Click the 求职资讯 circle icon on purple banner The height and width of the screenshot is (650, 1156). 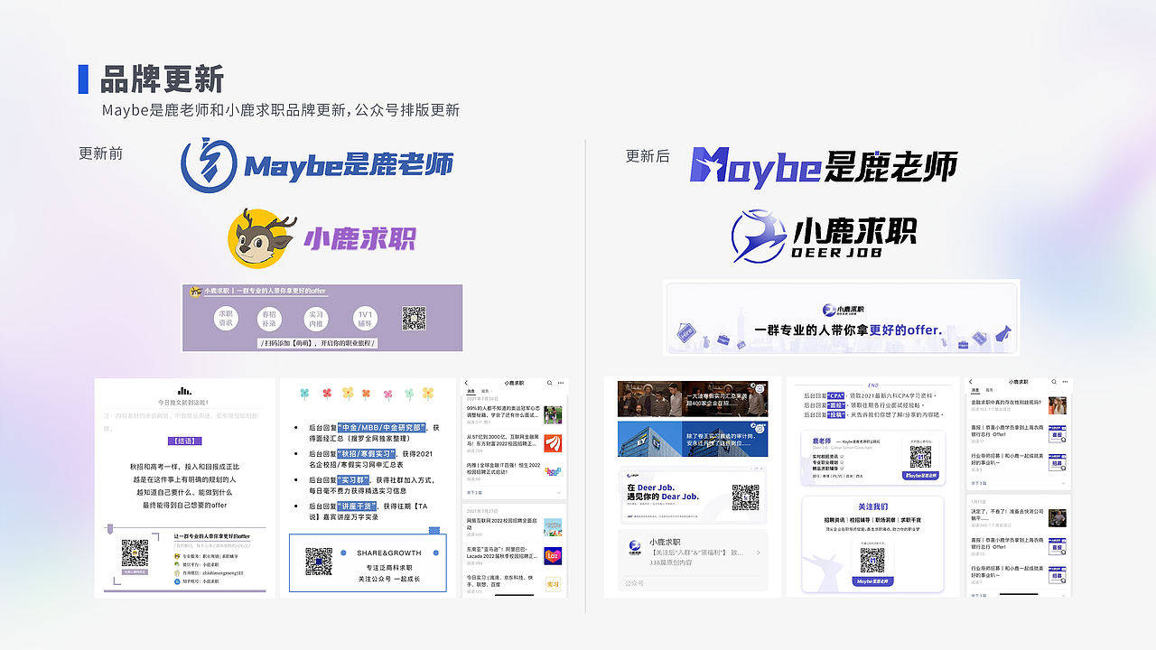226,318
